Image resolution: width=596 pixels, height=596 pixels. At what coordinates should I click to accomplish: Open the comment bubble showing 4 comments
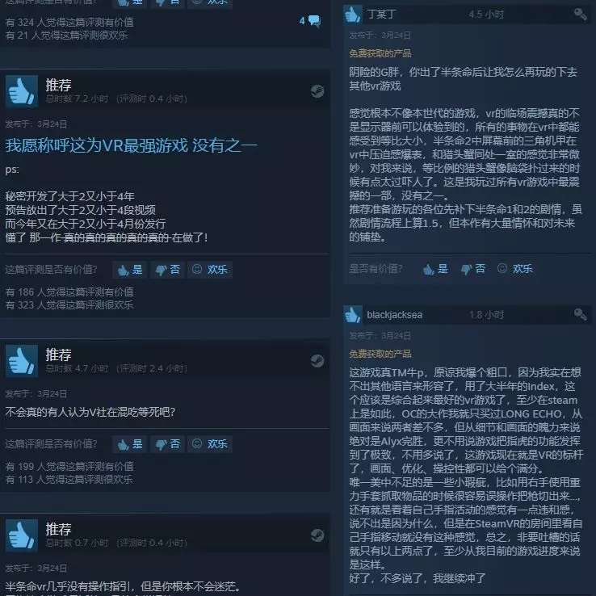pyautogui.click(x=310, y=20)
